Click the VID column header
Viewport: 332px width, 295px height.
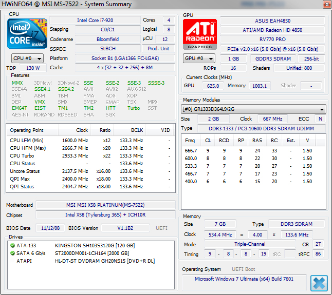[x=160, y=130]
